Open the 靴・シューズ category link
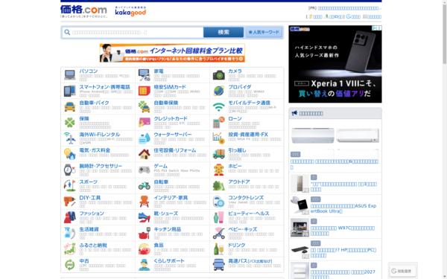447x279 pixels. 166,214
